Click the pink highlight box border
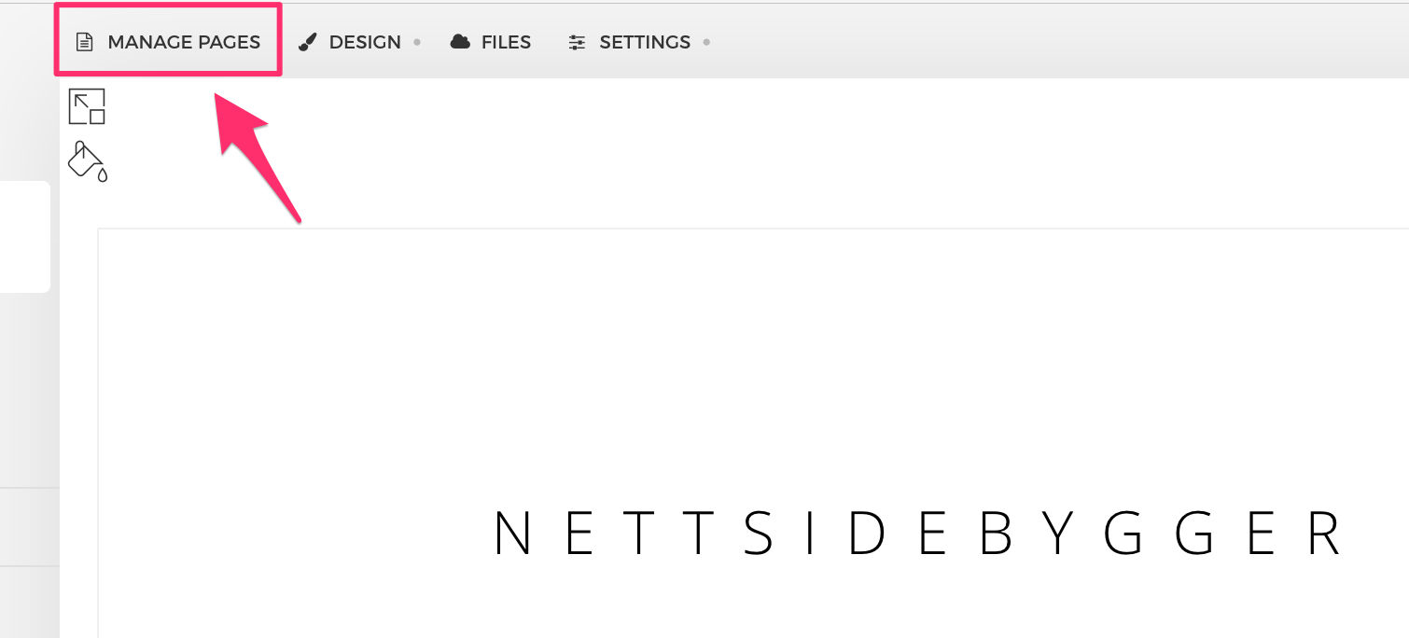This screenshot has height=638, width=1409. click(168, 6)
